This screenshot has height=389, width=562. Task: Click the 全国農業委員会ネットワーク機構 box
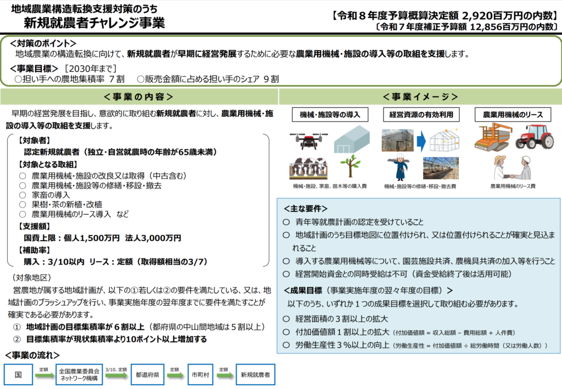pos(80,375)
